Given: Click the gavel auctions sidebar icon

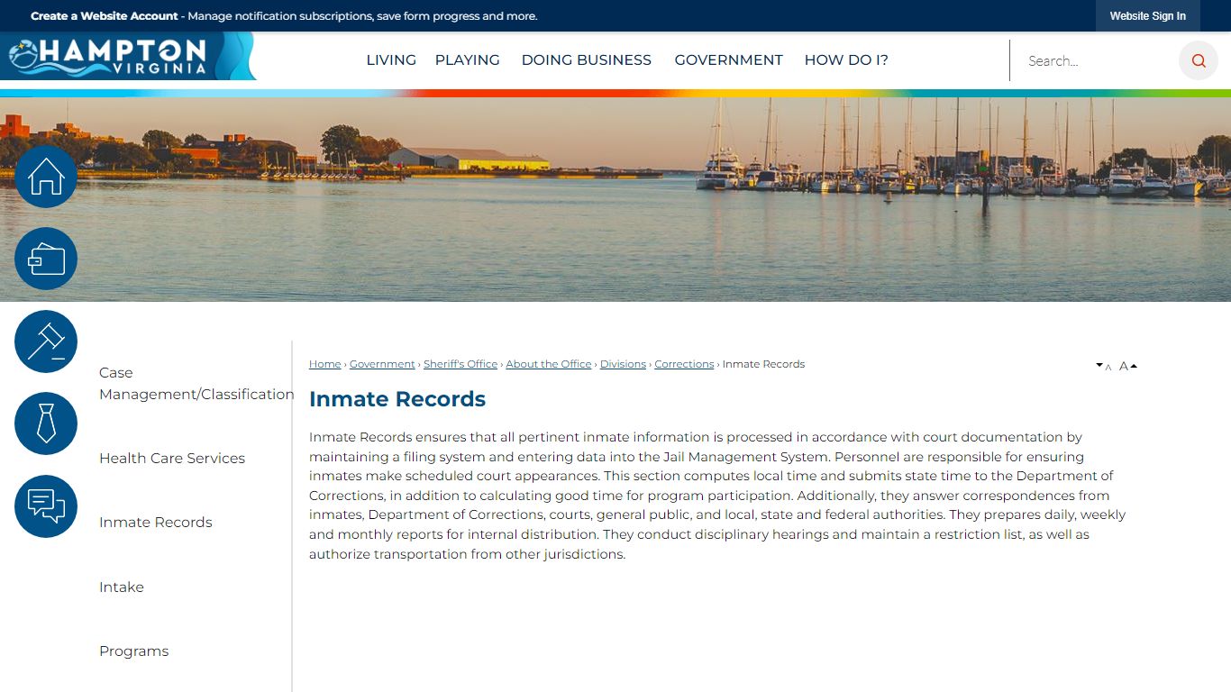Looking at the screenshot, I should click(x=45, y=341).
